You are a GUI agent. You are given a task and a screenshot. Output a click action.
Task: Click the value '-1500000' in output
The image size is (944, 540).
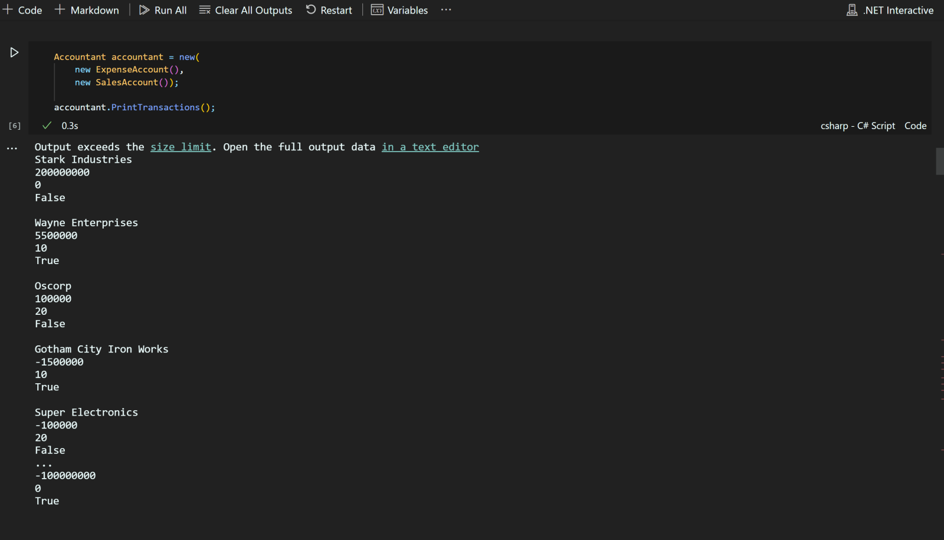(59, 362)
